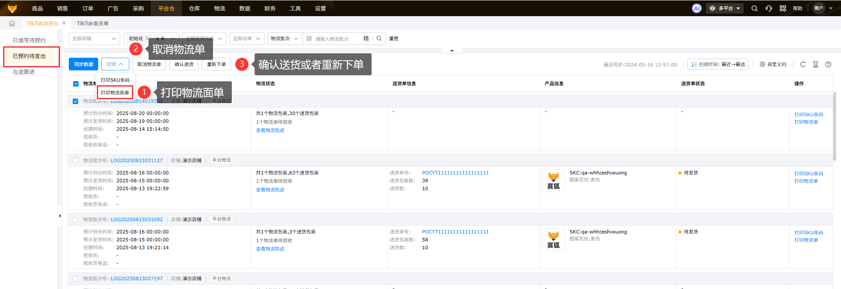Open the customer service headset icon

769,8
